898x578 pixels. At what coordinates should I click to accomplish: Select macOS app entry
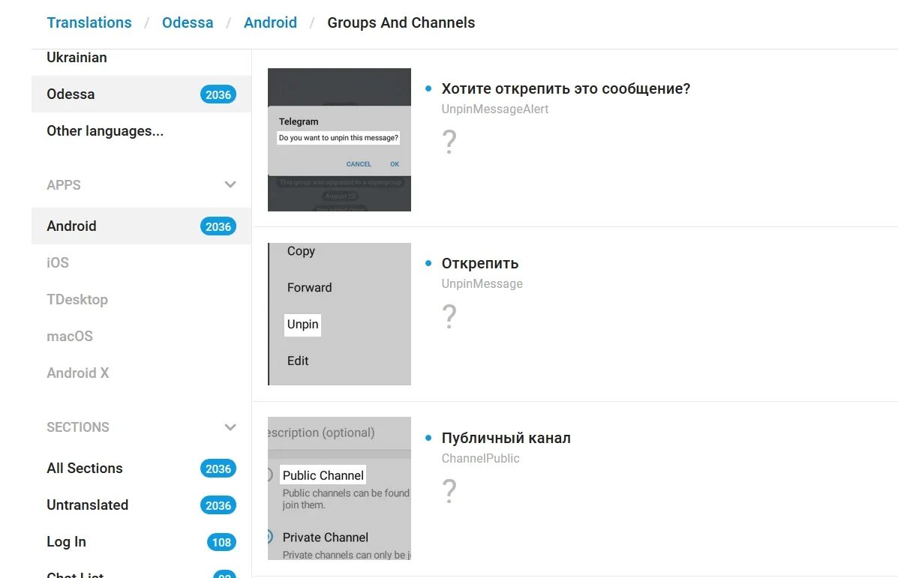coord(70,337)
